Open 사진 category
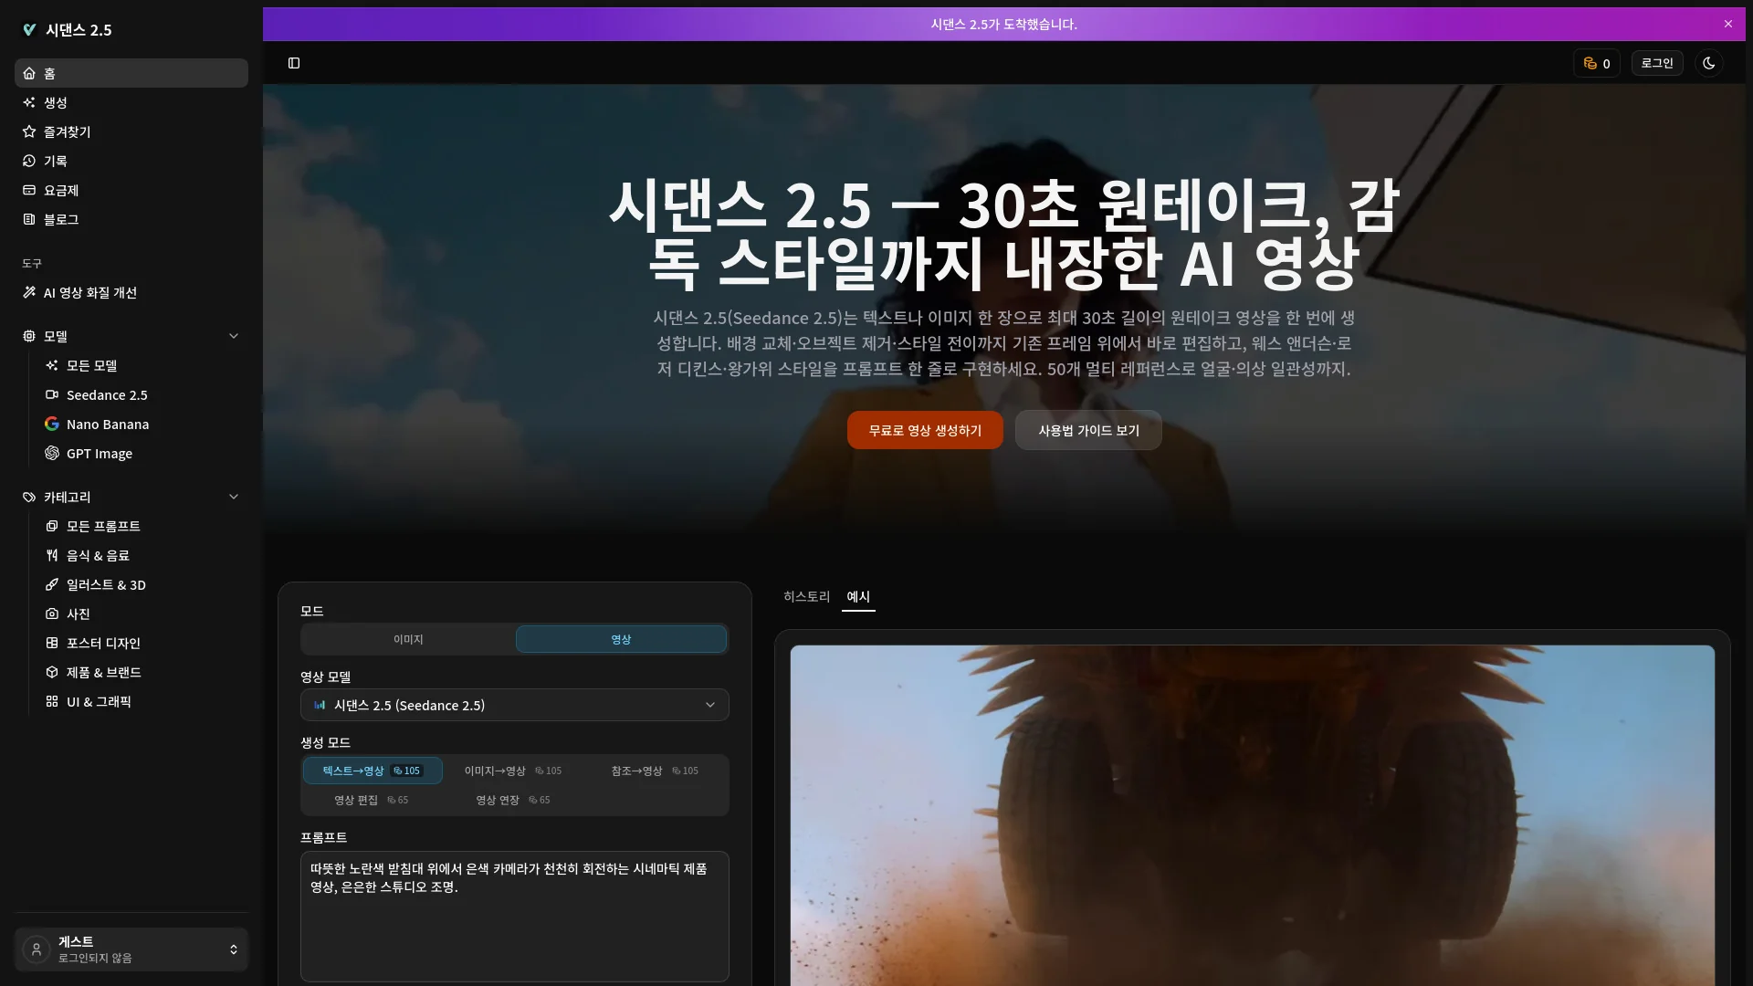Viewport: 1753px width, 986px height. pos(142,614)
